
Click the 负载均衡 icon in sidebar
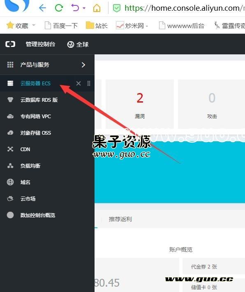click(x=10, y=166)
